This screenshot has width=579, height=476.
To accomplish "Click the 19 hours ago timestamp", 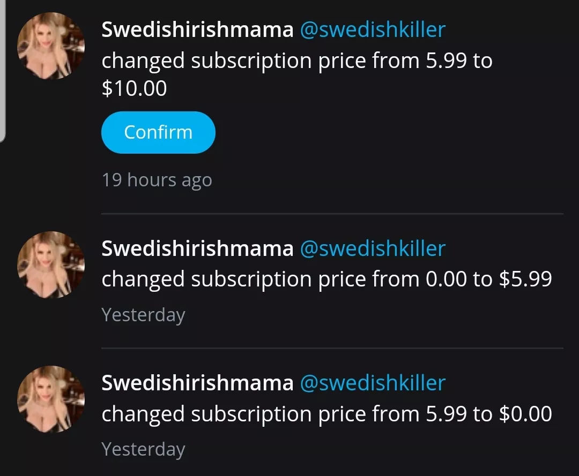I will (x=157, y=180).
